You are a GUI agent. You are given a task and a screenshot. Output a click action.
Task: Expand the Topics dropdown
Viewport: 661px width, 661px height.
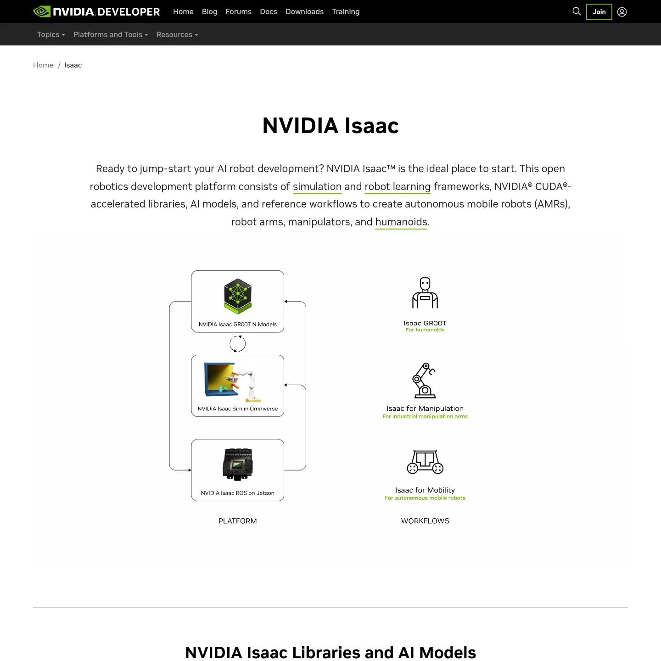pos(51,34)
